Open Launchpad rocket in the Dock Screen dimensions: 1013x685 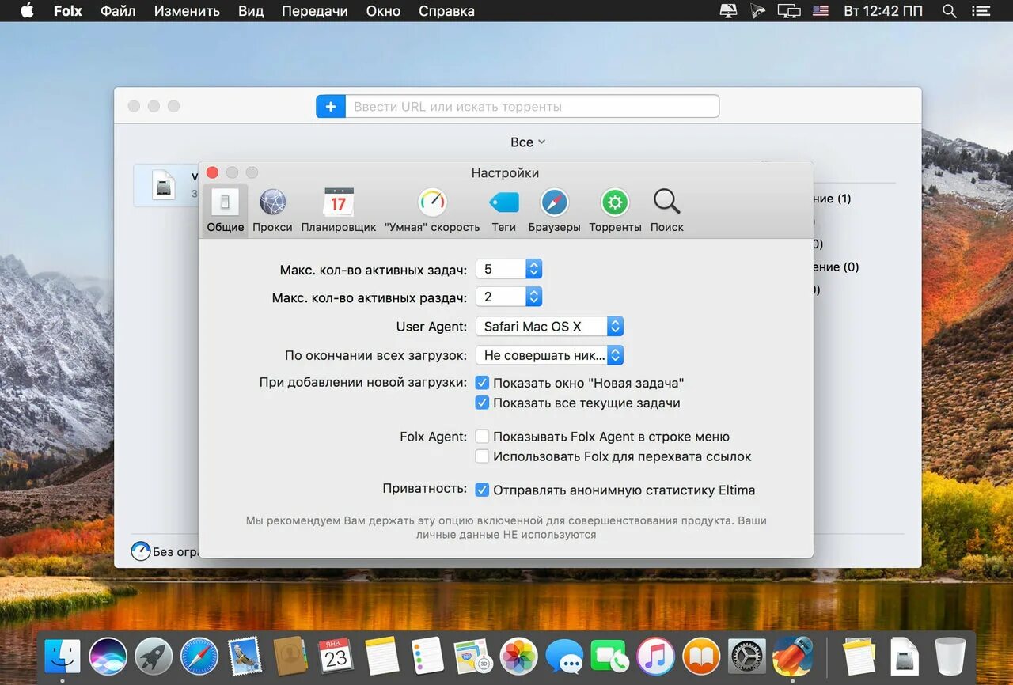[x=154, y=656]
